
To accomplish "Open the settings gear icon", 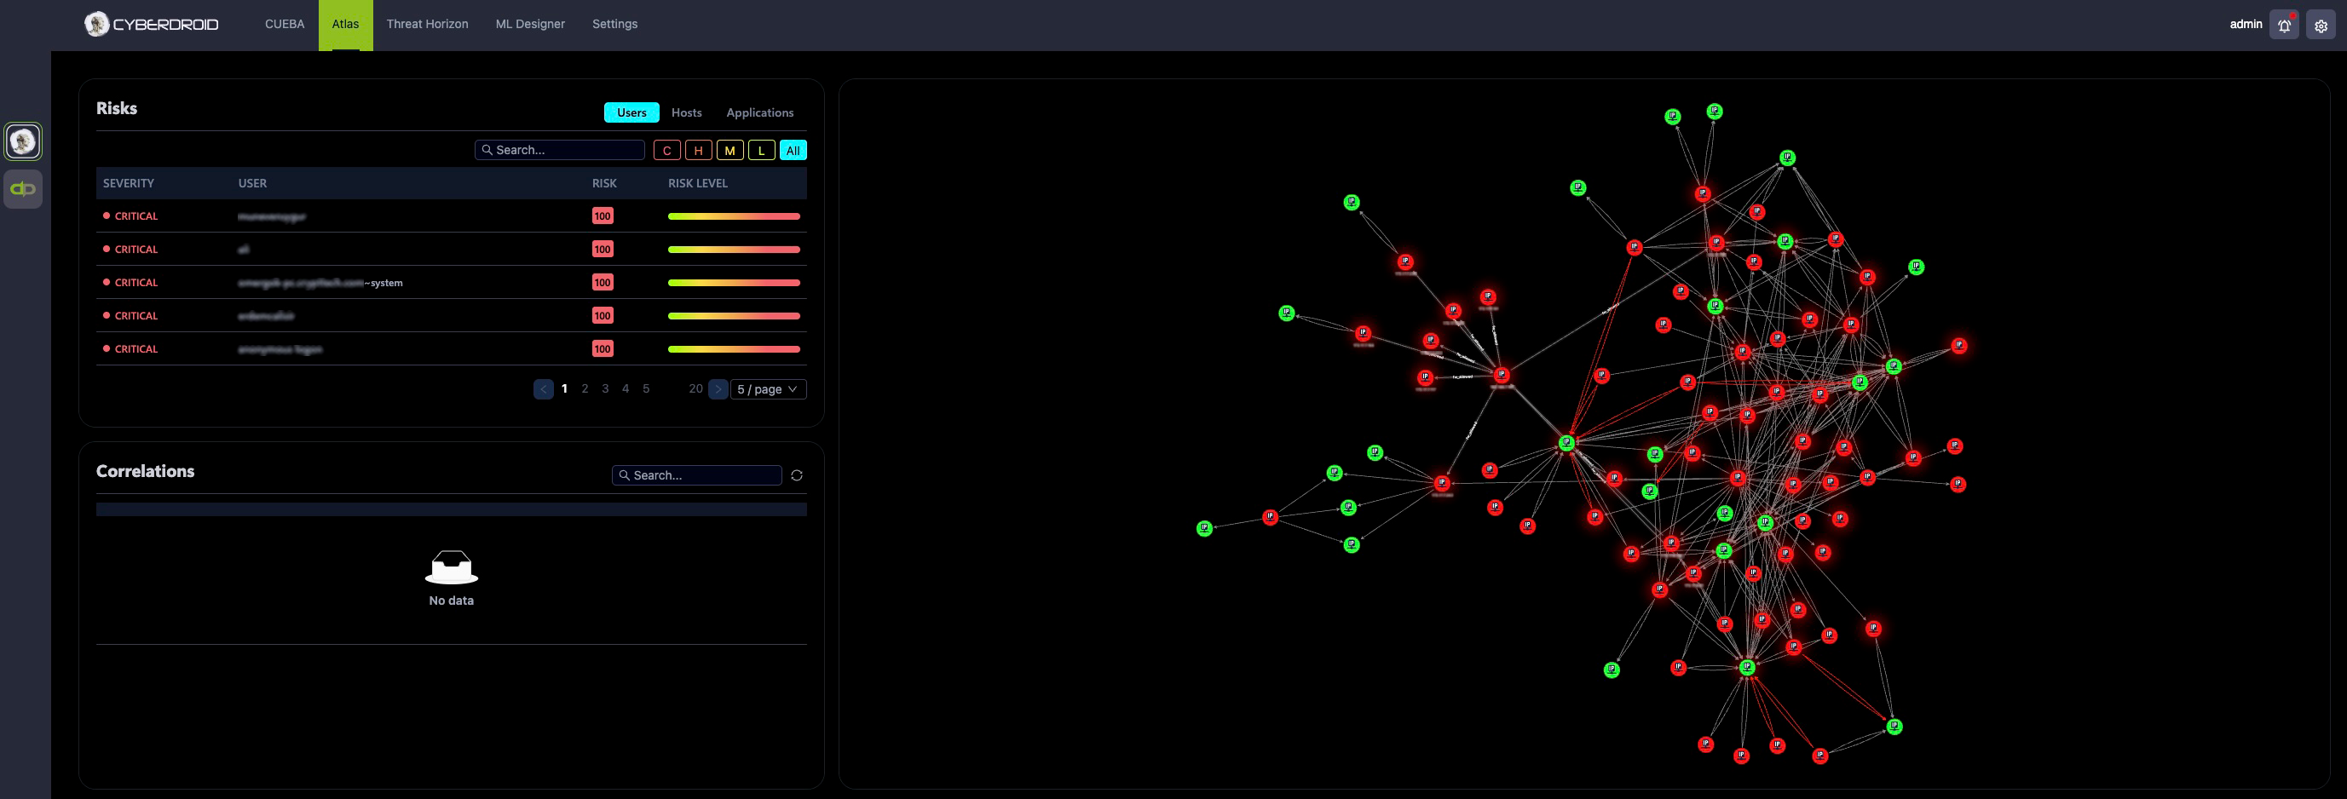I will click(x=2321, y=26).
